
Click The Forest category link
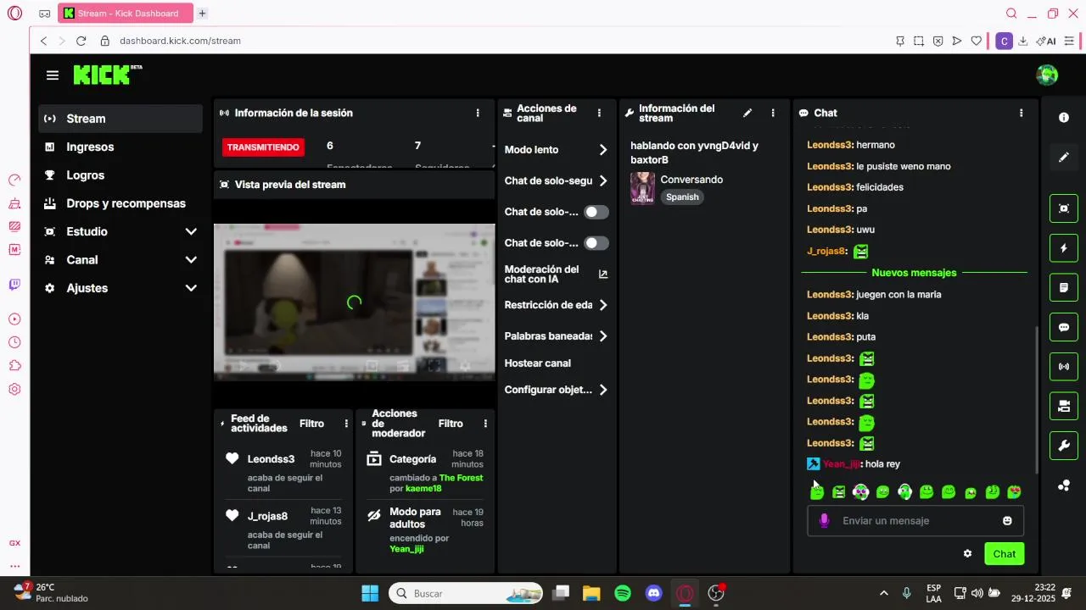pos(461,478)
